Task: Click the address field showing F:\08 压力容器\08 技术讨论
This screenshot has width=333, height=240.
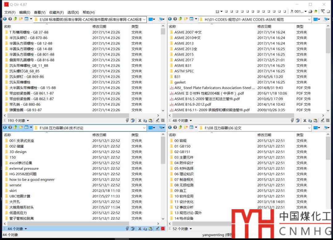Action: 90,128
